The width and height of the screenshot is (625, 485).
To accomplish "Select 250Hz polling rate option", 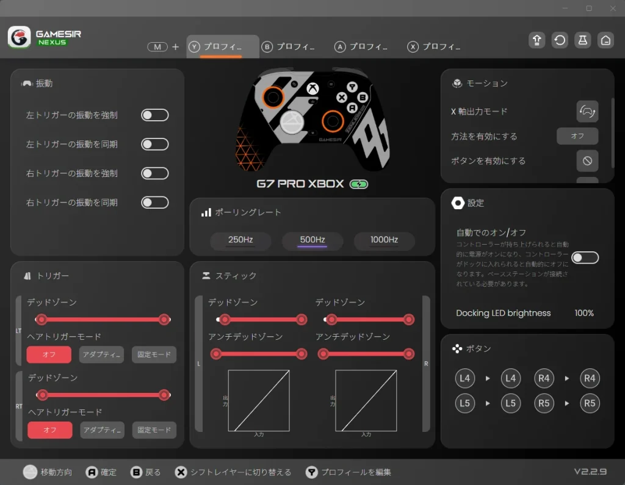I will point(240,240).
